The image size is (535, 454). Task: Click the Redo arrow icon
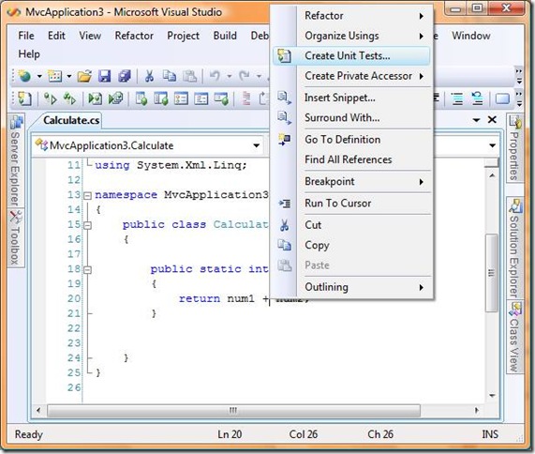[245, 75]
